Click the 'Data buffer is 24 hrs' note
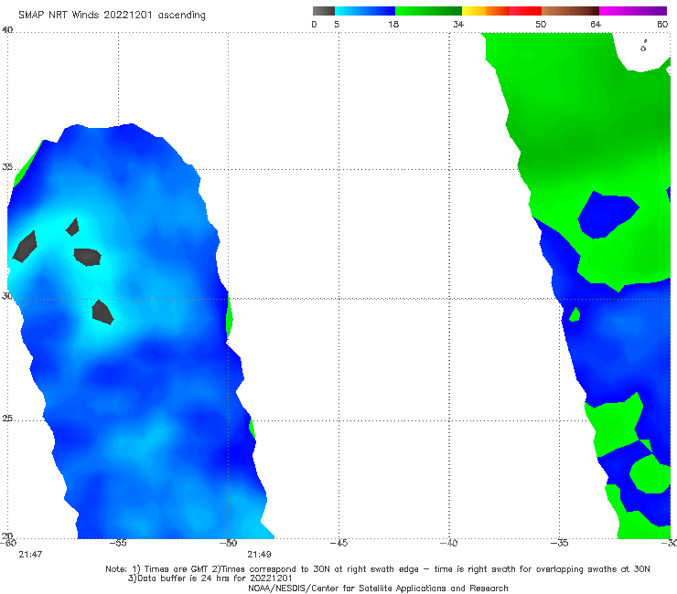 pyautogui.click(x=210, y=578)
